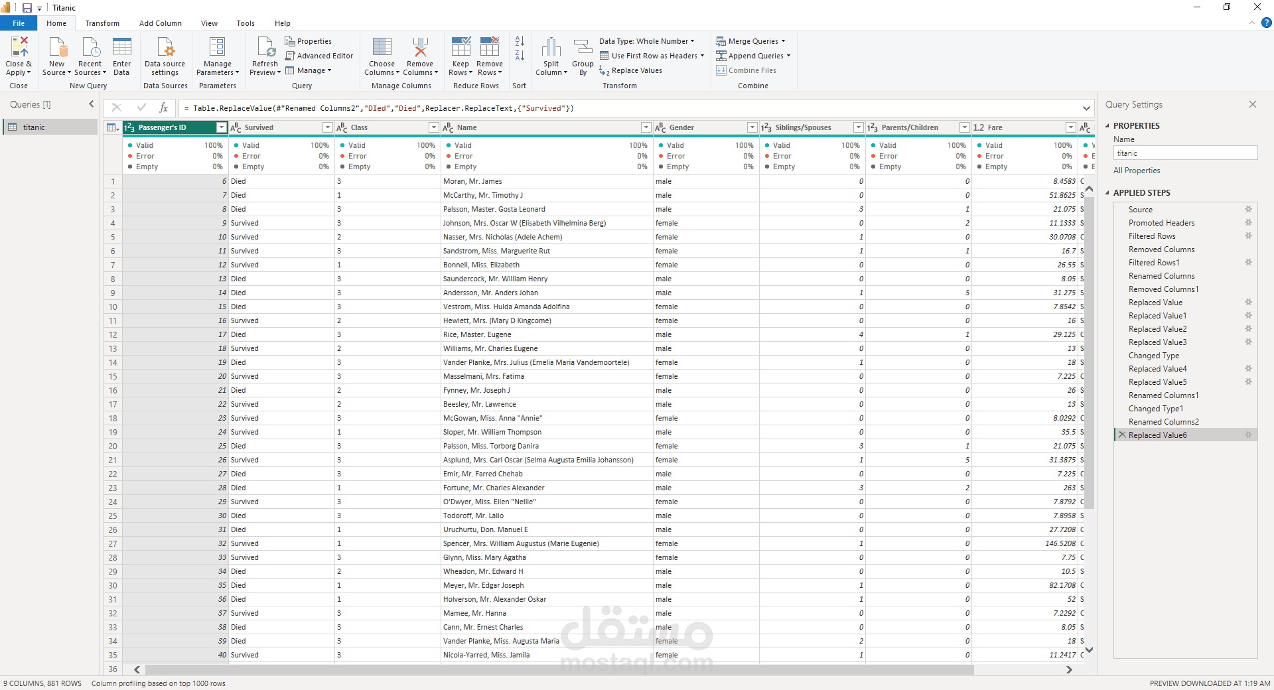
Task: Click the All Properties link
Action: (1137, 171)
